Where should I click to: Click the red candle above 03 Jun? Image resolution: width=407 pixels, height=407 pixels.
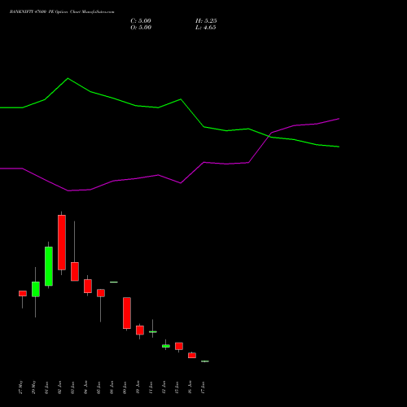click(75, 271)
